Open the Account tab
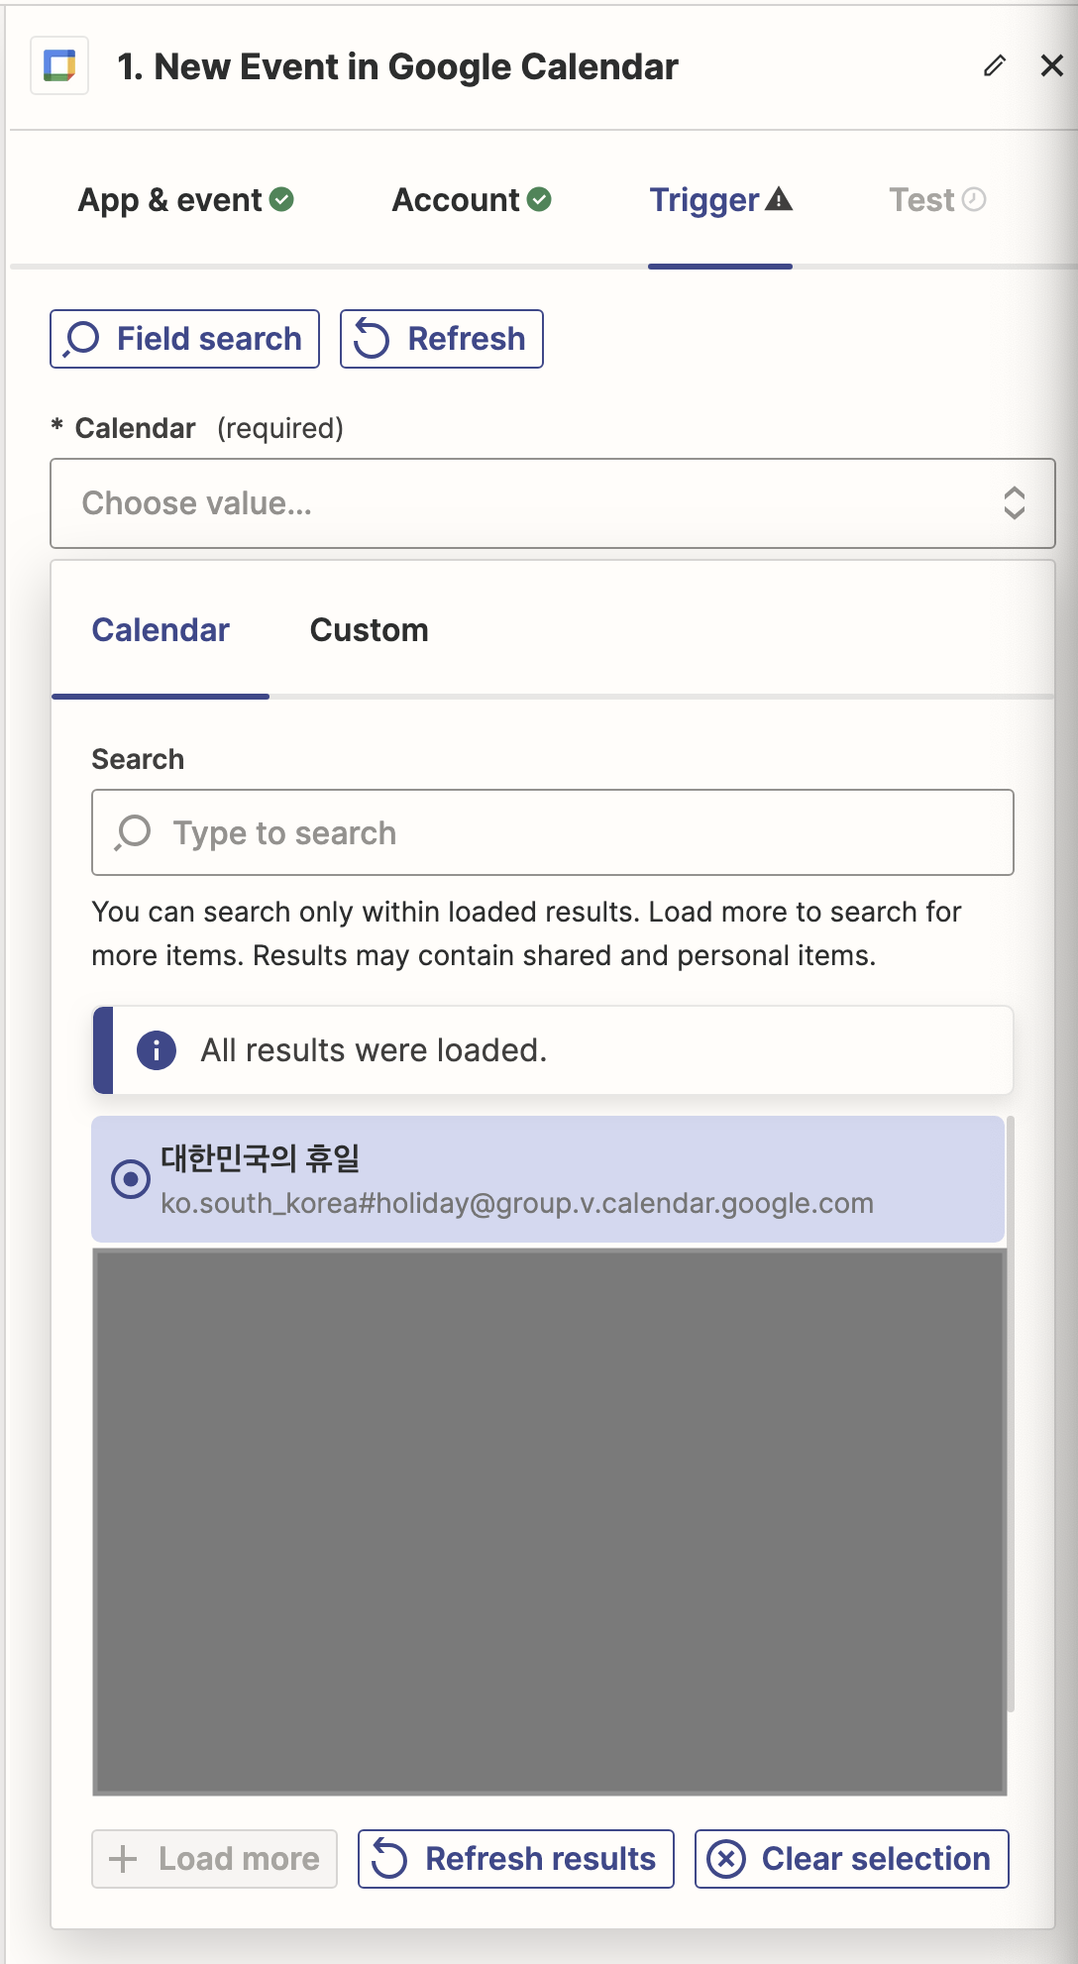Image resolution: width=1078 pixels, height=1964 pixels. [472, 200]
